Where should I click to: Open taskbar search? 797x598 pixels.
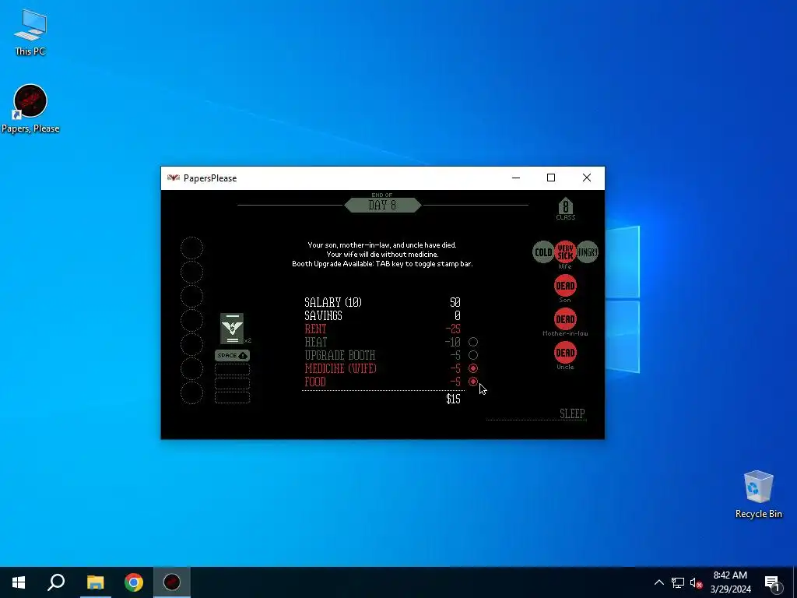click(x=56, y=582)
